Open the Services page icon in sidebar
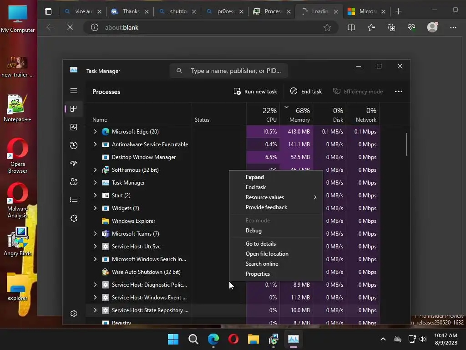466x350 pixels. tap(74, 218)
